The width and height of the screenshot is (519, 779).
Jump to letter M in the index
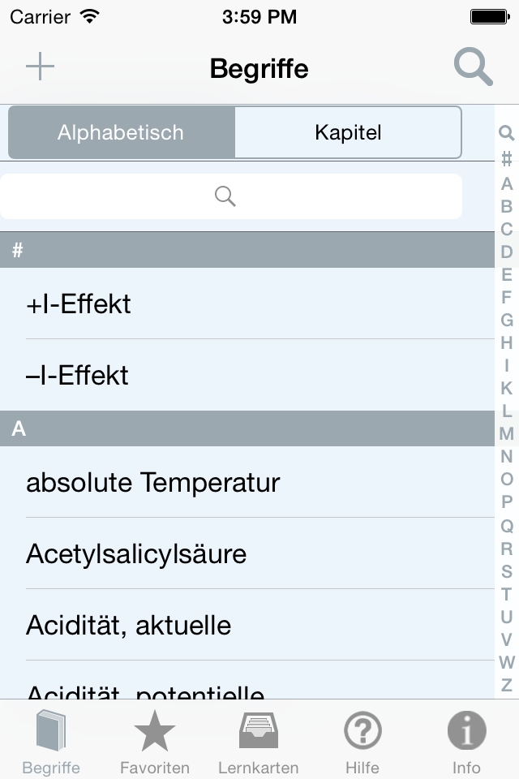pyautogui.click(x=507, y=433)
